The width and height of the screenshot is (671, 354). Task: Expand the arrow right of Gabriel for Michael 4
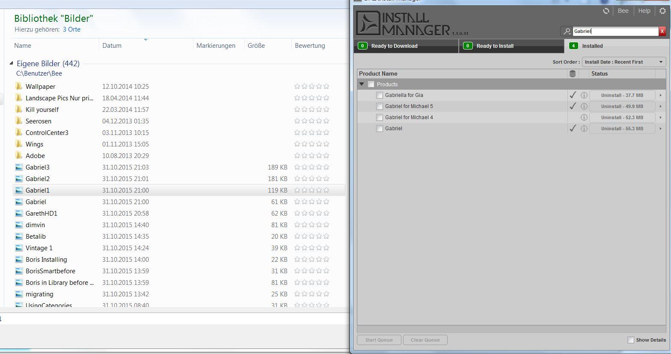pyautogui.click(x=661, y=117)
